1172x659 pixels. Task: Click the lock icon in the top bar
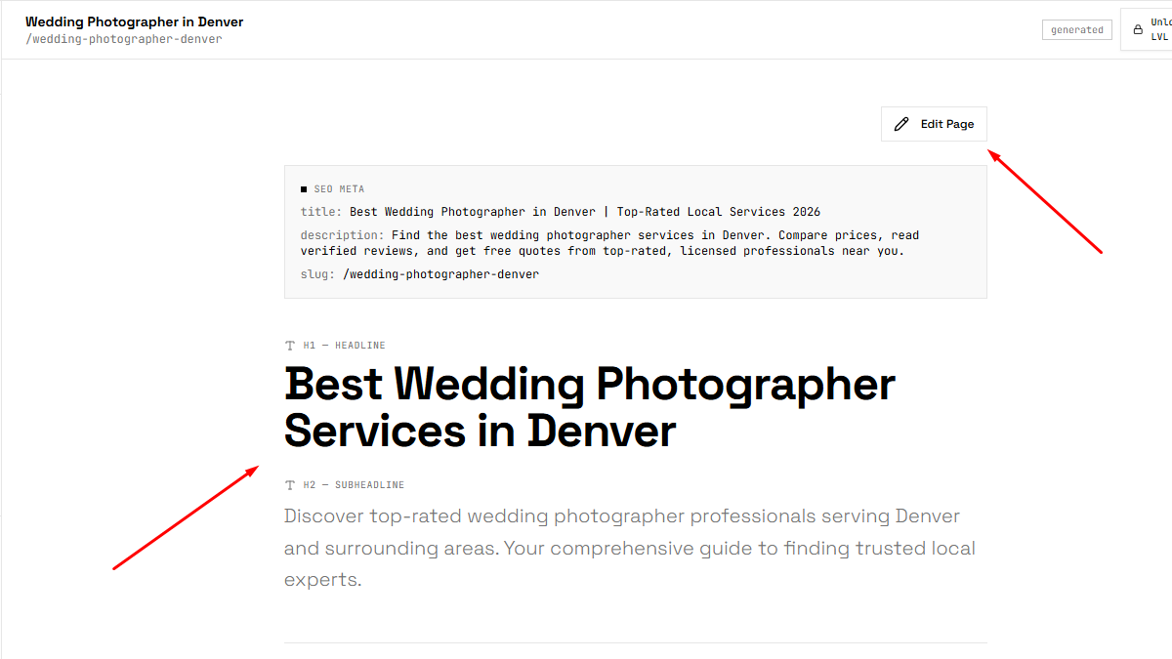1137,30
